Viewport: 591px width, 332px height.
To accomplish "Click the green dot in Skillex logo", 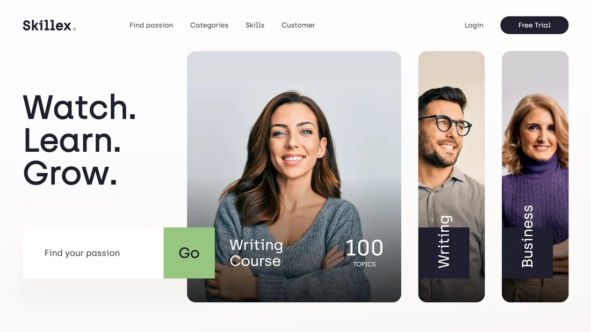I will (x=74, y=28).
